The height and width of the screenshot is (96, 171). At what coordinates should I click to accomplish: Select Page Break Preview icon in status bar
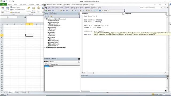pos(157,94)
